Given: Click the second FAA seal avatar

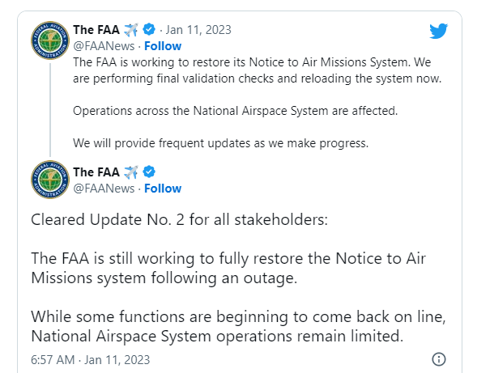Looking at the screenshot, I should 50,180.
